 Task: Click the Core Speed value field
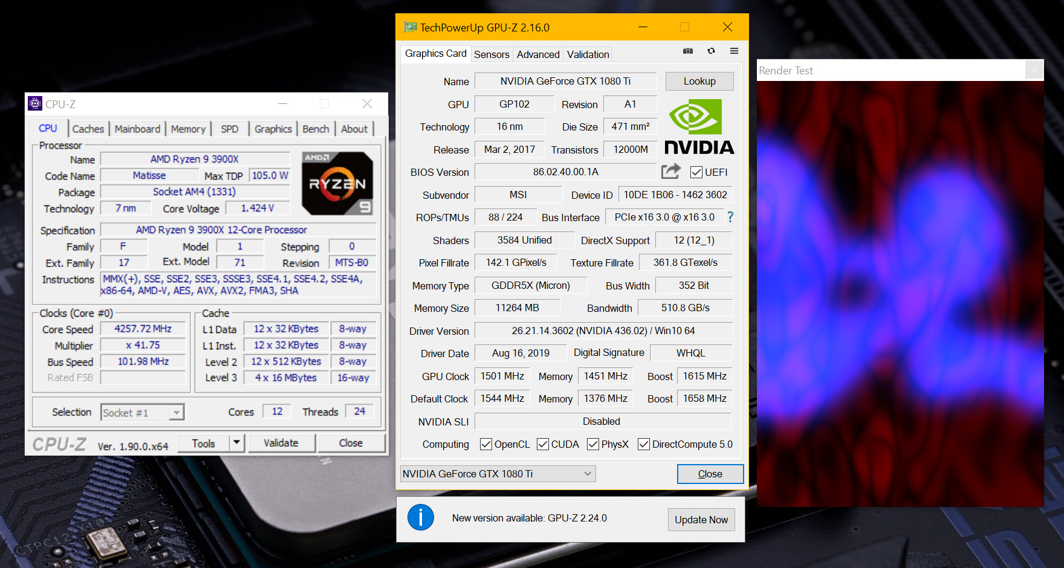tap(143, 329)
